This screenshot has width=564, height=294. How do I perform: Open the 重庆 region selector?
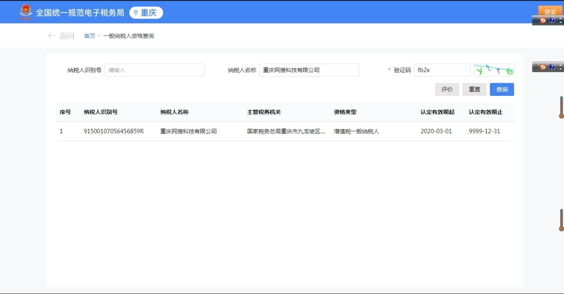146,13
